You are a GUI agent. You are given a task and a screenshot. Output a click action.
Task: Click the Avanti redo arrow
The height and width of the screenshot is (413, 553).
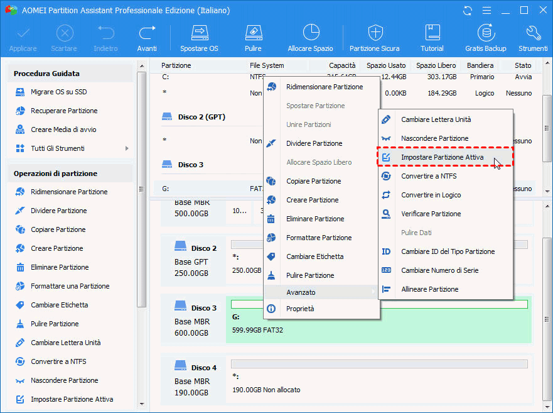147,38
